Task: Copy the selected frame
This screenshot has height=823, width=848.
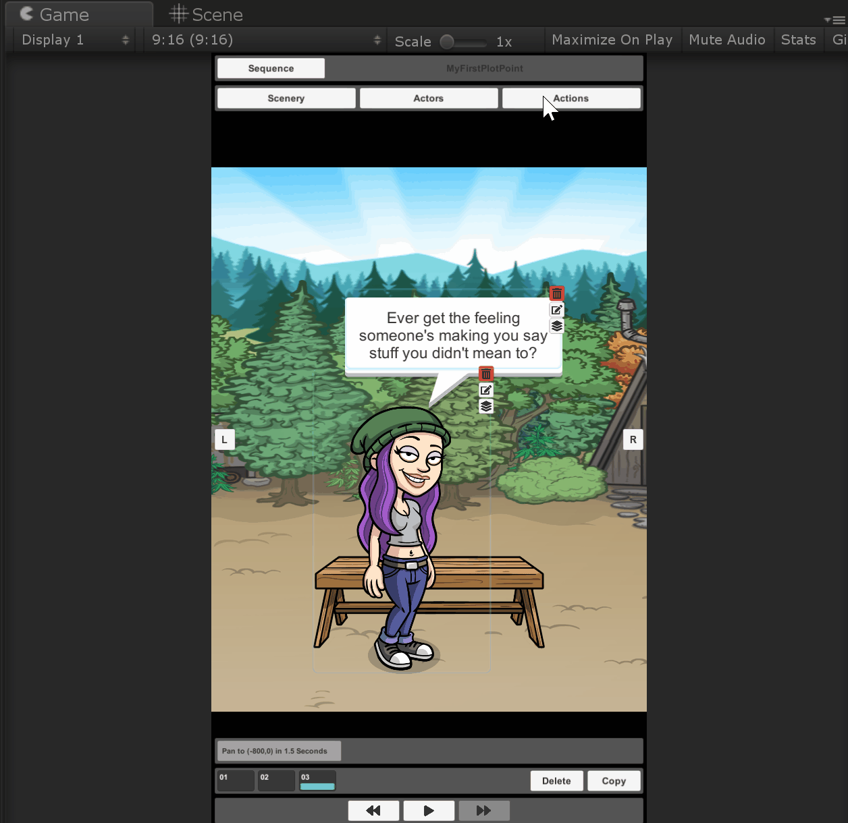Action: pos(614,781)
